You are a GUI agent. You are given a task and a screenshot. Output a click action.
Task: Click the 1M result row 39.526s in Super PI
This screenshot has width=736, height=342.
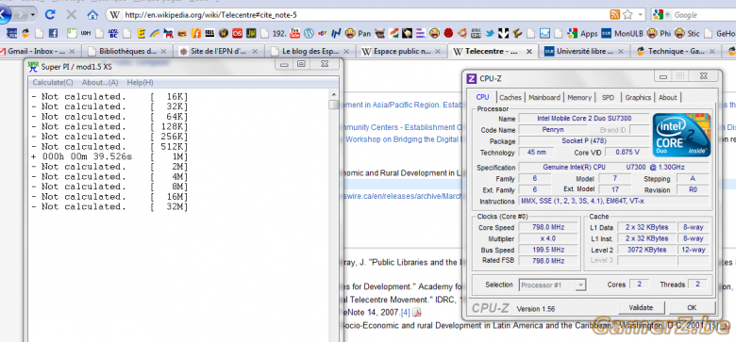109,156
